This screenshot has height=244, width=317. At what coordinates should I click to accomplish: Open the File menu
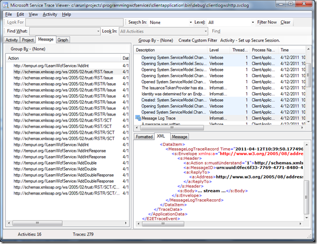pos(9,14)
